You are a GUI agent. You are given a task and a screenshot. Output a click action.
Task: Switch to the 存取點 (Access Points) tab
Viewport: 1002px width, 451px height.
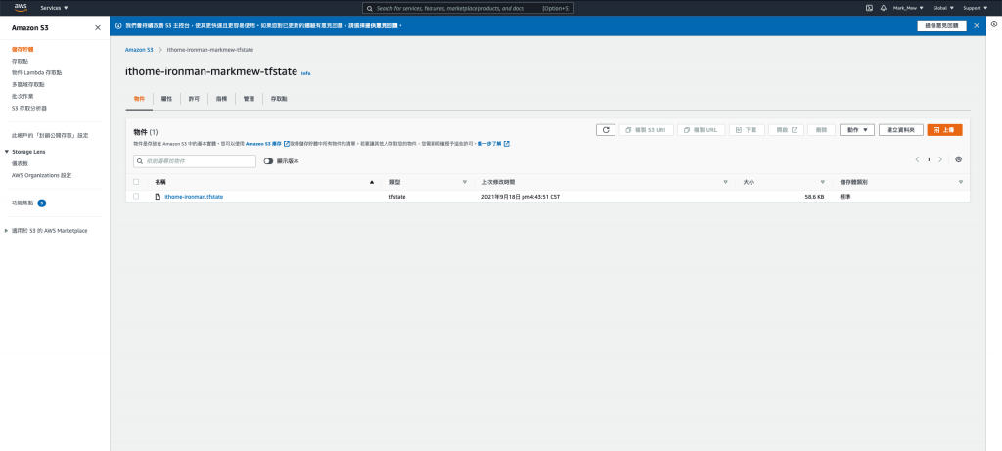coord(279,99)
